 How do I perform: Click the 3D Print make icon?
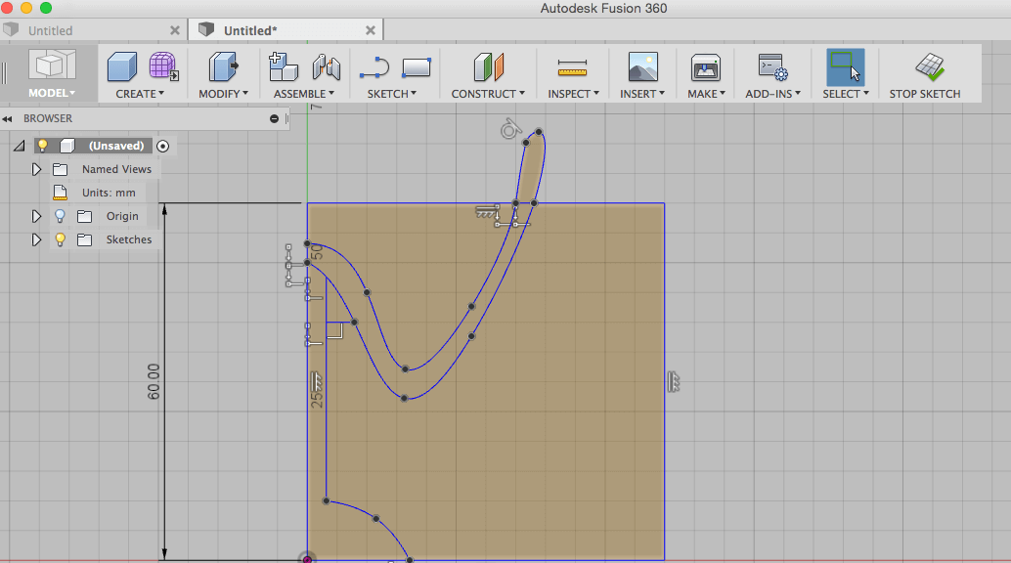(705, 67)
